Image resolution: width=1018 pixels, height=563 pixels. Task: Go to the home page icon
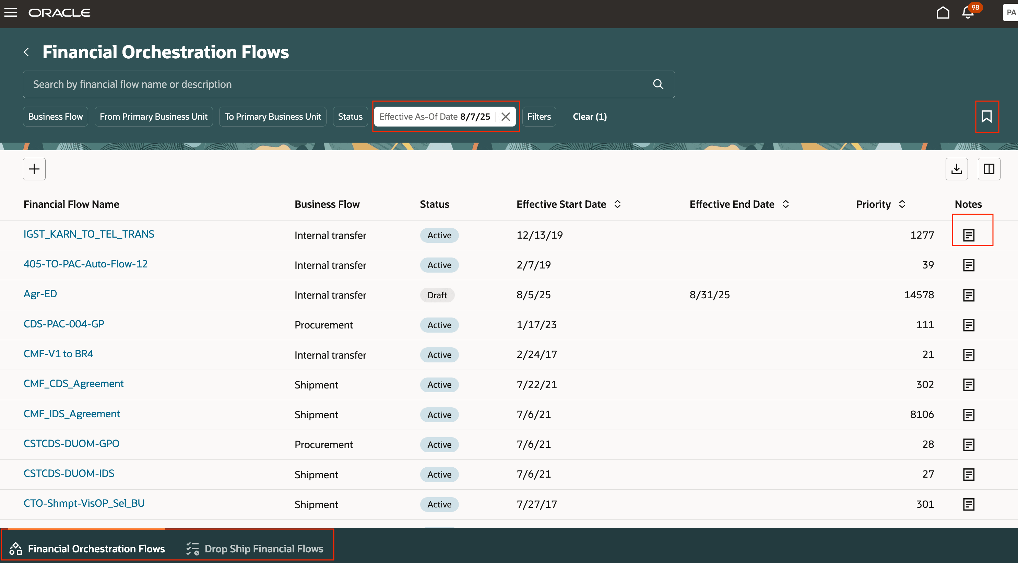point(943,13)
